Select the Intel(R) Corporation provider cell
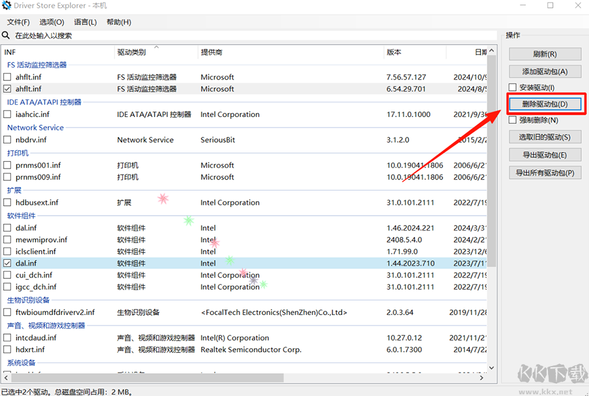589x396 pixels. coord(235,338)
